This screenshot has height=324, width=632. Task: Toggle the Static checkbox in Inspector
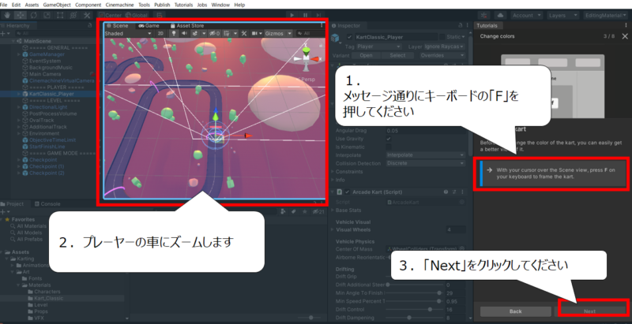[x=442, y=37]
